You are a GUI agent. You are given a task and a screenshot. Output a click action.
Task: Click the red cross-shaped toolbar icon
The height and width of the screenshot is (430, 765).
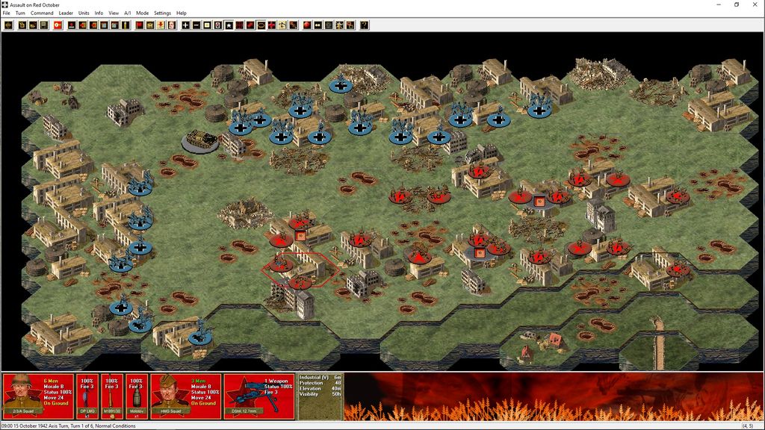click(272, 25)
